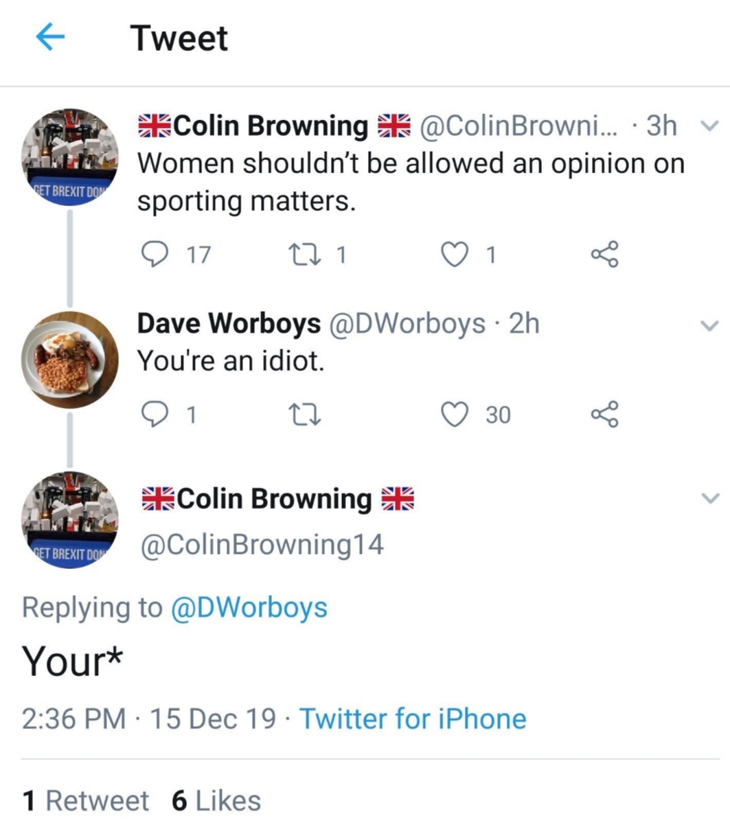Image resolution: width=730 pixels, height=827 pixels.
Task: Open the @ColinBrowning14 handle
Action: 262,545
